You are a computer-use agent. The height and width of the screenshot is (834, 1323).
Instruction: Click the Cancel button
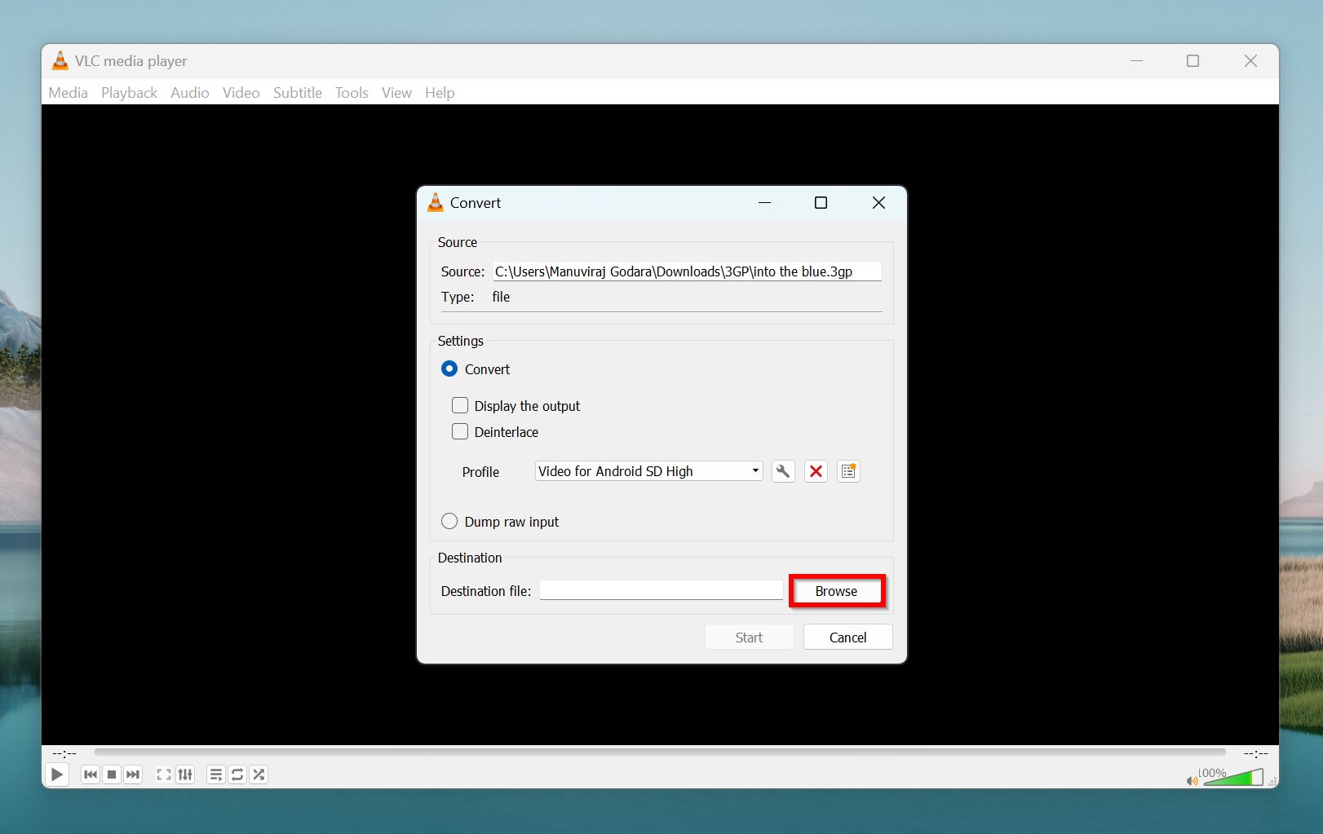(847, 638)
